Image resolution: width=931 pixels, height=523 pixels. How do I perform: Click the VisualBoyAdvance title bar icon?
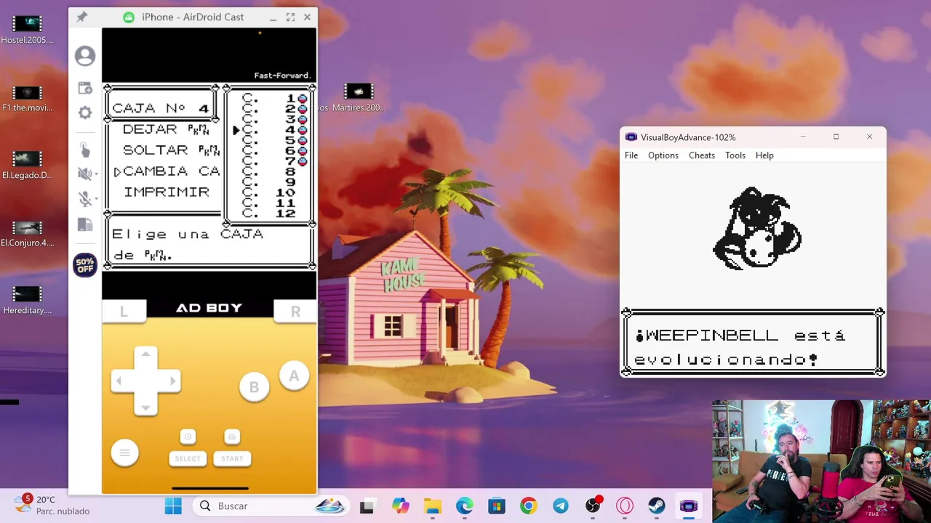point(631,137)
